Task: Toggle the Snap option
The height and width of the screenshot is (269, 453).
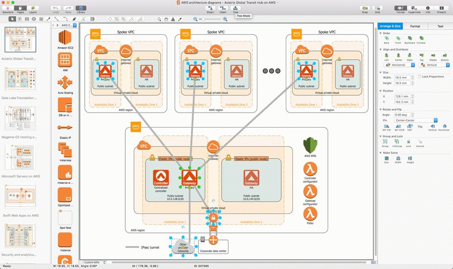Action: point(365,8)
